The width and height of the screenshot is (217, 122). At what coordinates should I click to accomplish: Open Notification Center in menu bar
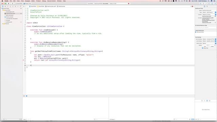click(x=215, y=1)
